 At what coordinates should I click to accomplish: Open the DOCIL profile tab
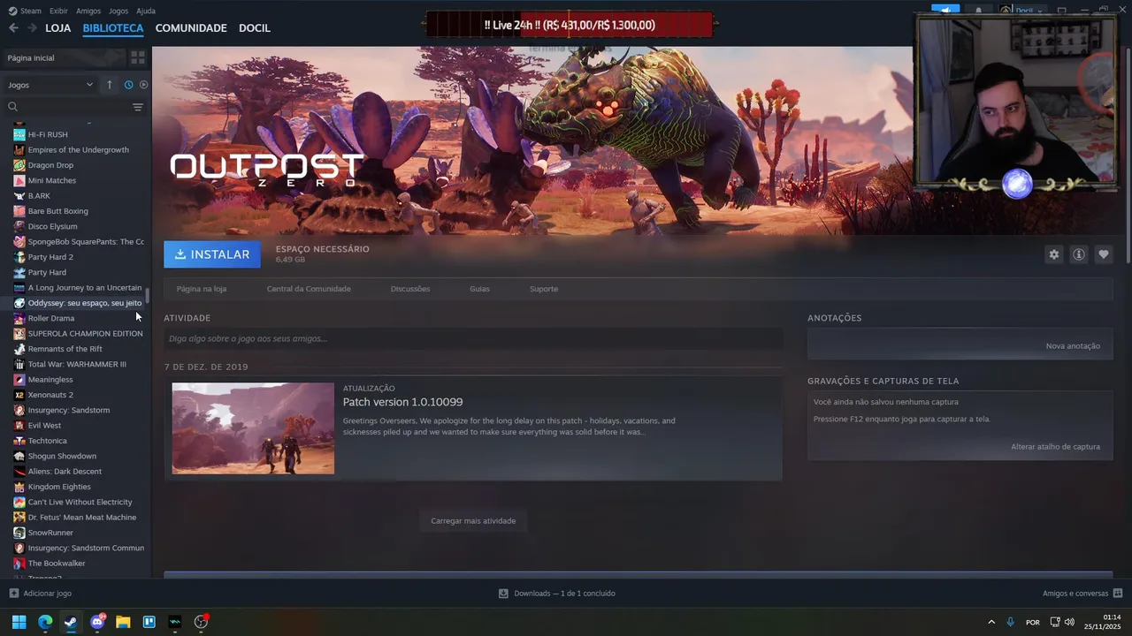(255, 27)
